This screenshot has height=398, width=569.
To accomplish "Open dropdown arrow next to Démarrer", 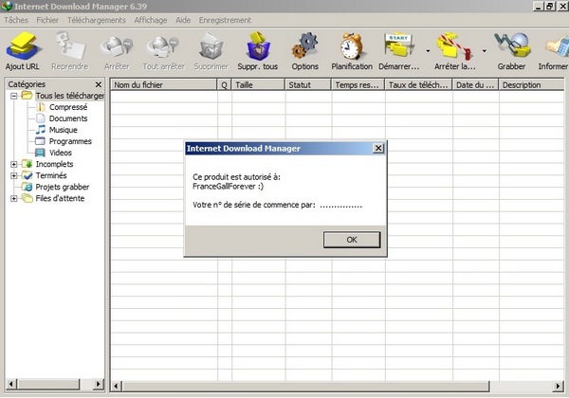I will 428,51.
